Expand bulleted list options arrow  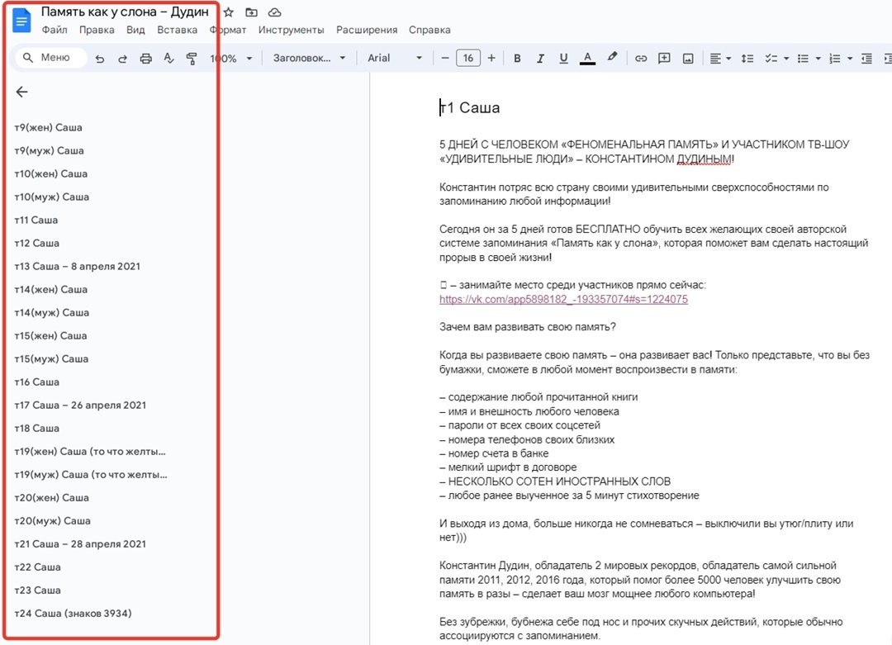[818, 58]
